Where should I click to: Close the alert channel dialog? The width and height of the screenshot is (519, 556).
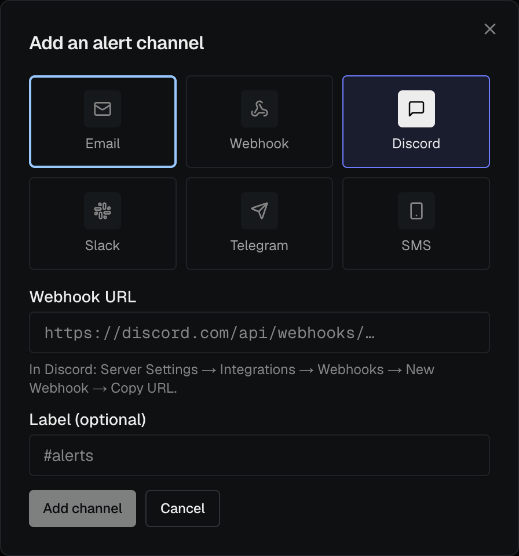[490, 29]
